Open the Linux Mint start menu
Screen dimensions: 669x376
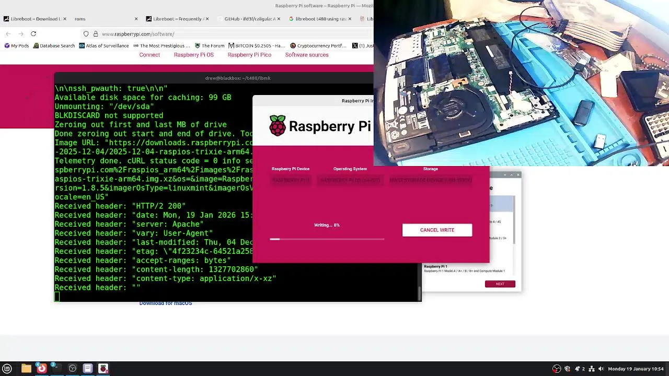pos(7,369)
